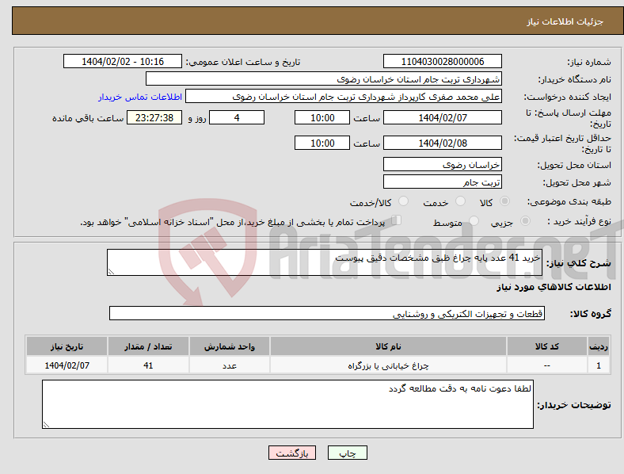Click the table date cell 1404/02/07
The width and height of the screenshot is (624, 474).
pyautogui.click(x=67, y=365)
